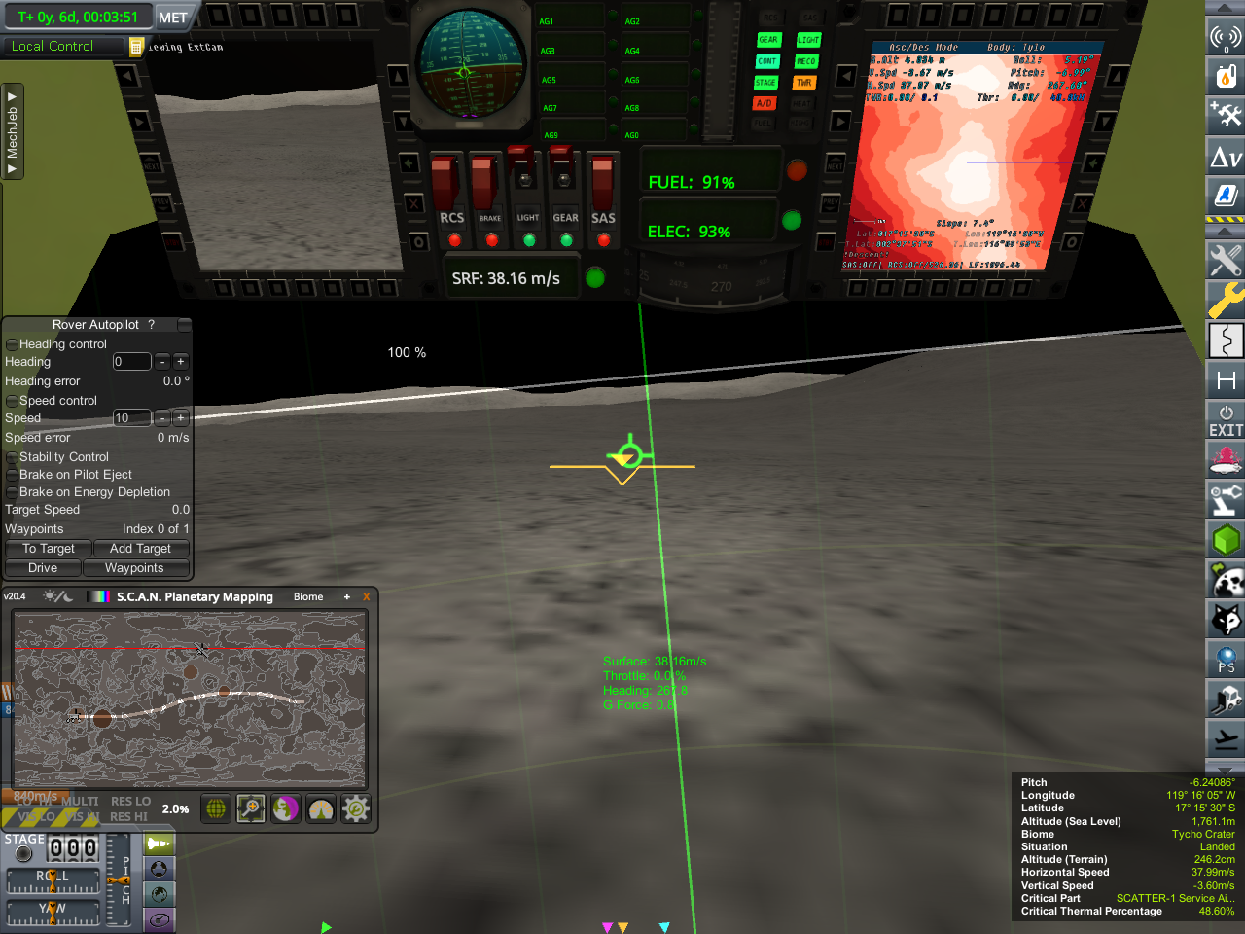Open the crossed hammer and wrench toolbar icon
The height and width of the screenshot is (934, 1245).
tap(1226, 115)
